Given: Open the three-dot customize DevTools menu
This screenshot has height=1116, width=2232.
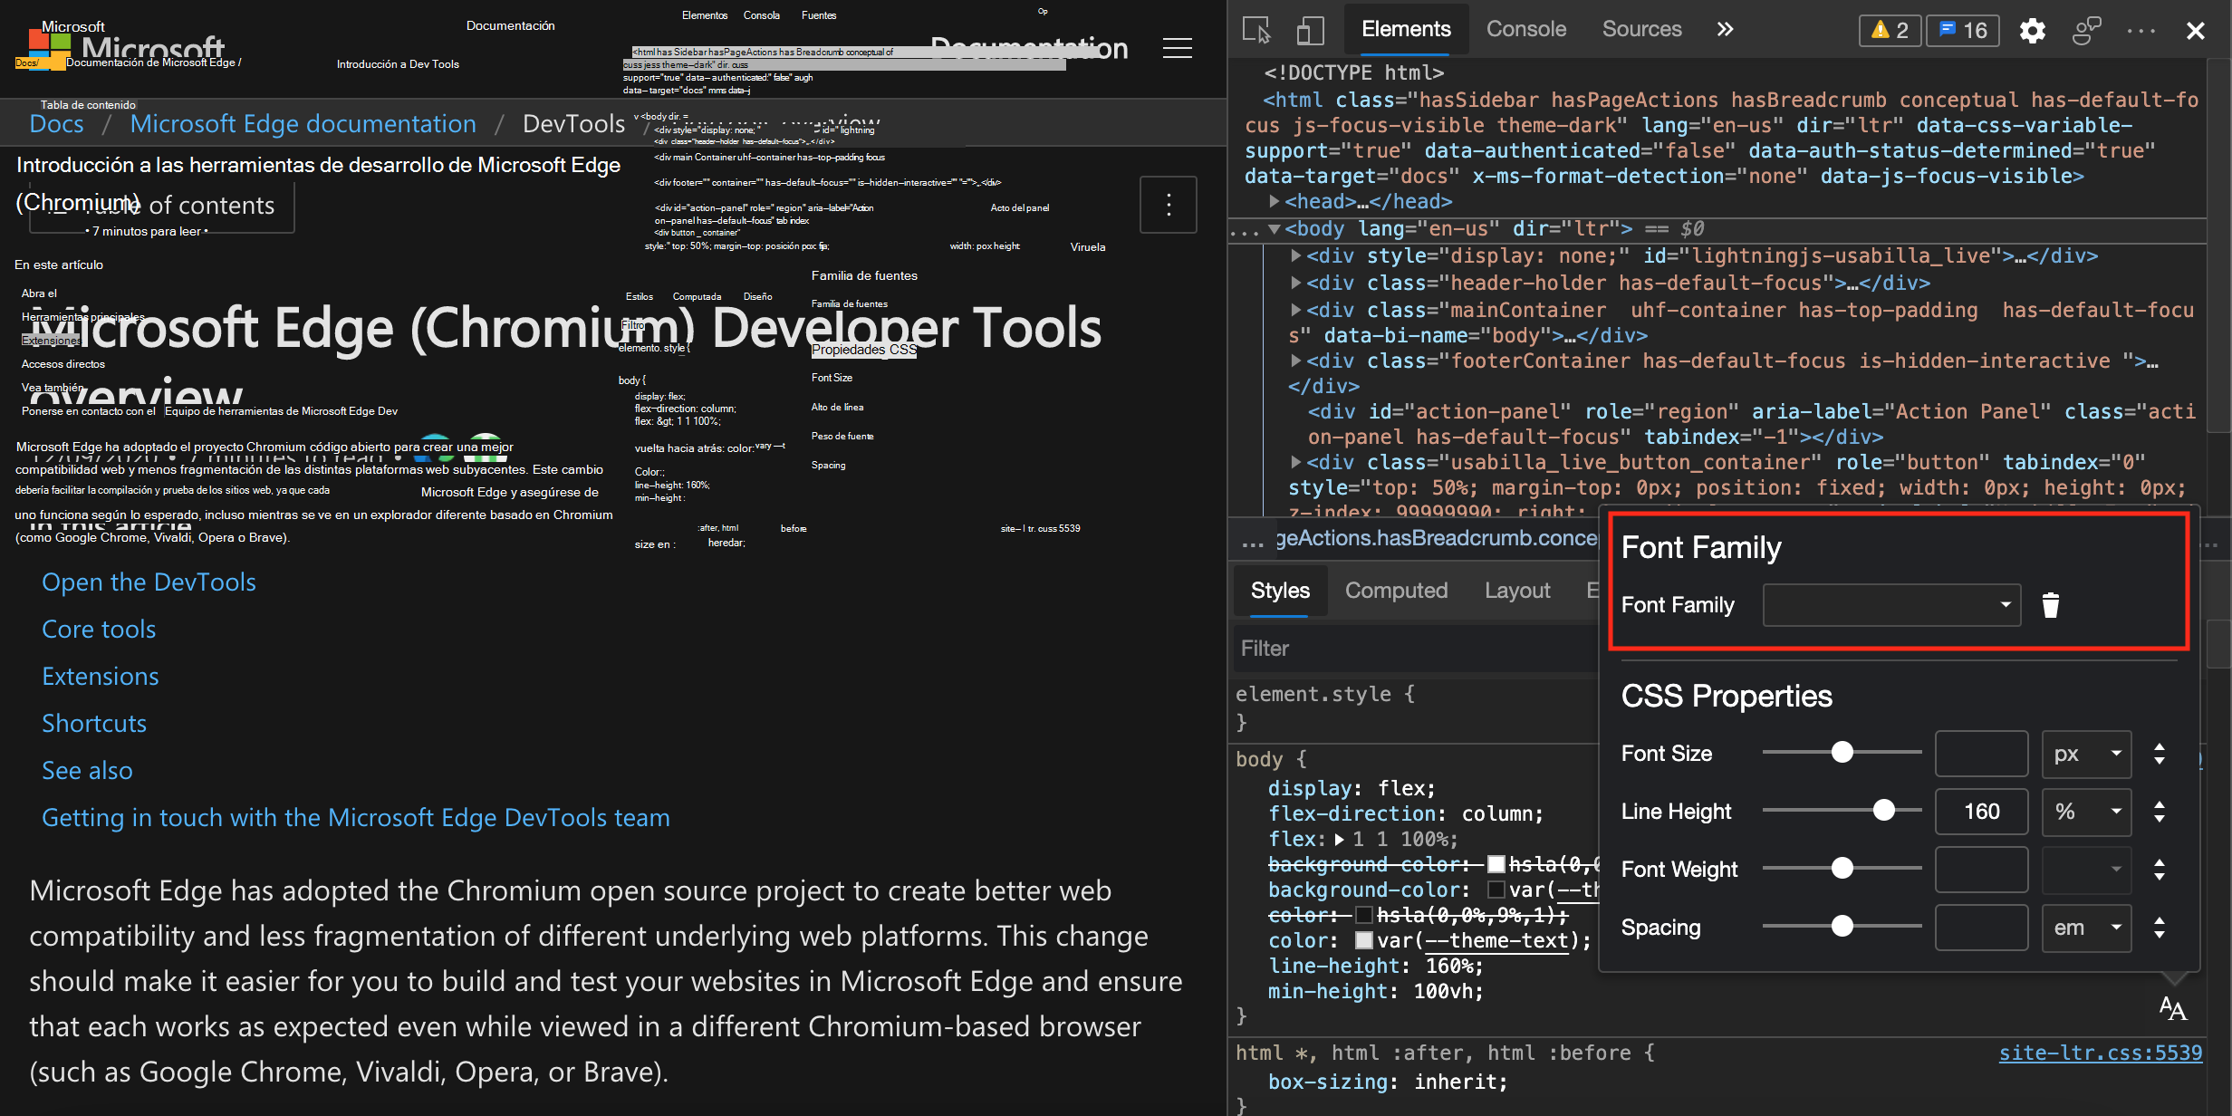Looking at the screenshot, I should click(x=2141, y=30).
